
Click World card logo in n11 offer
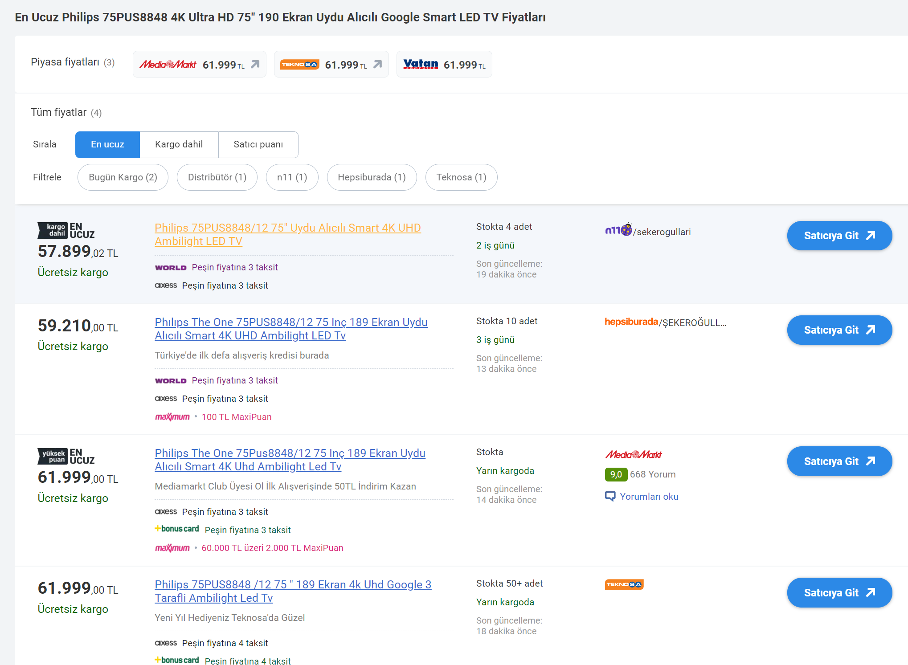(x=171, y=268)
